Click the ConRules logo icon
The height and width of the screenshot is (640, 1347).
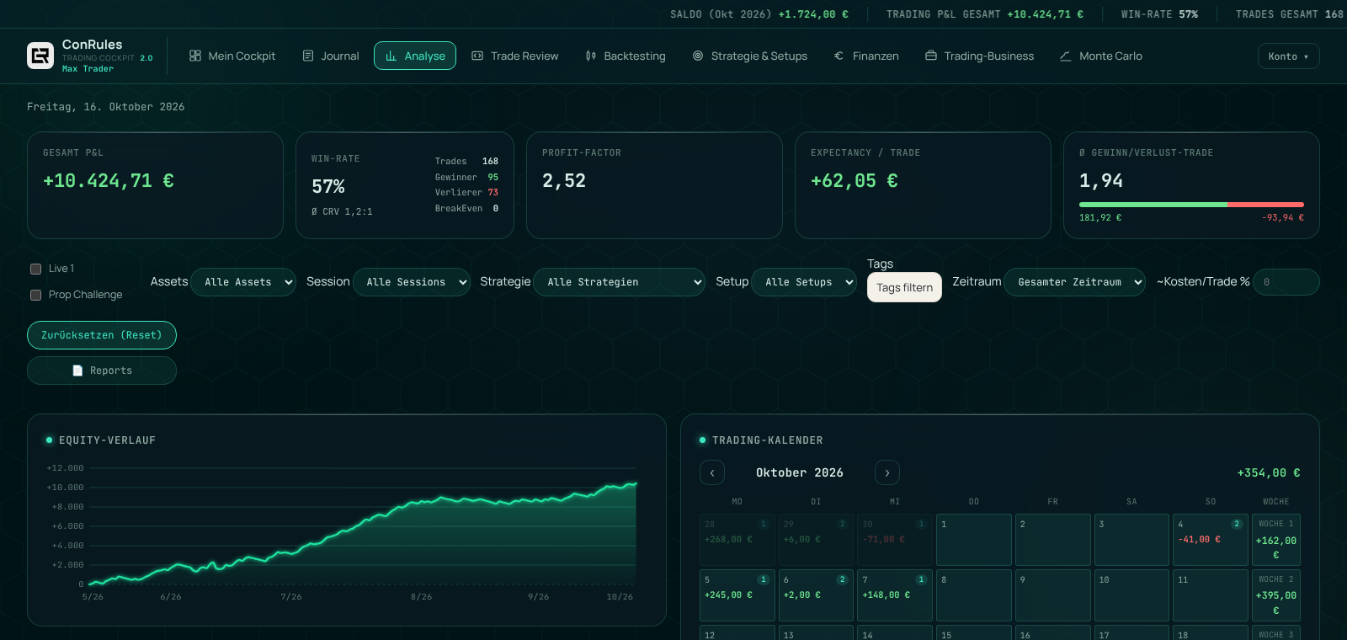pyautogui.click(x=40, y=56)
